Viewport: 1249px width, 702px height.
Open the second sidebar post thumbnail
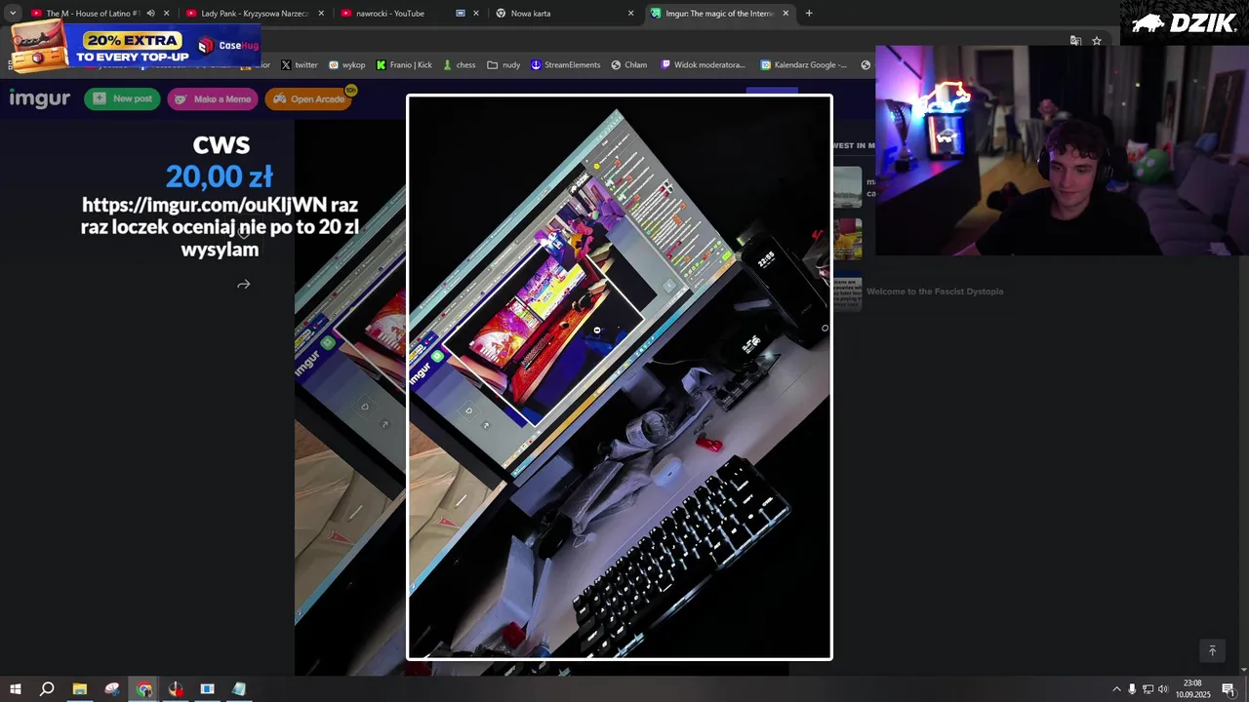[847, 239]
